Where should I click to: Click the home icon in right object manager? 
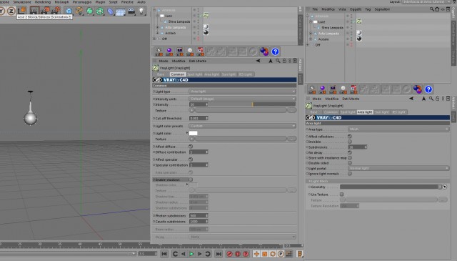pos(437,9)
